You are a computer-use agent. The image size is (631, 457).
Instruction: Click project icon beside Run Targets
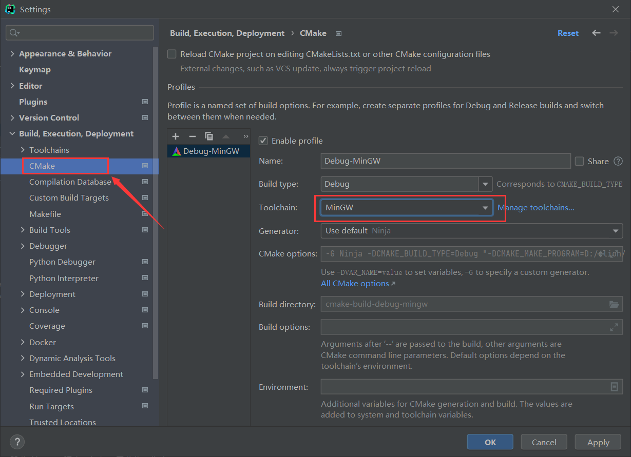[x=145, y=406]
